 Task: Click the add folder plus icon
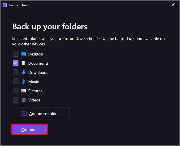click(24, 114)
